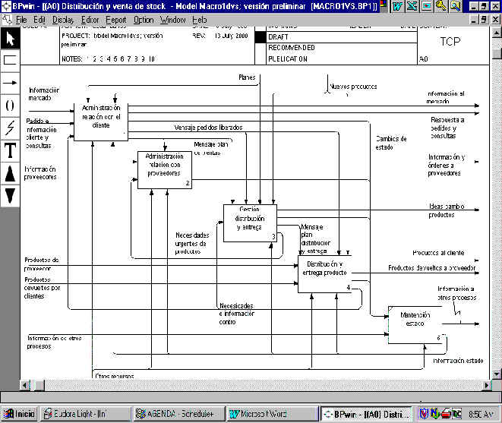This screenshot has width=502, height=423.
Task: Click the DRAFT status field in header
Action: (342, 37)
